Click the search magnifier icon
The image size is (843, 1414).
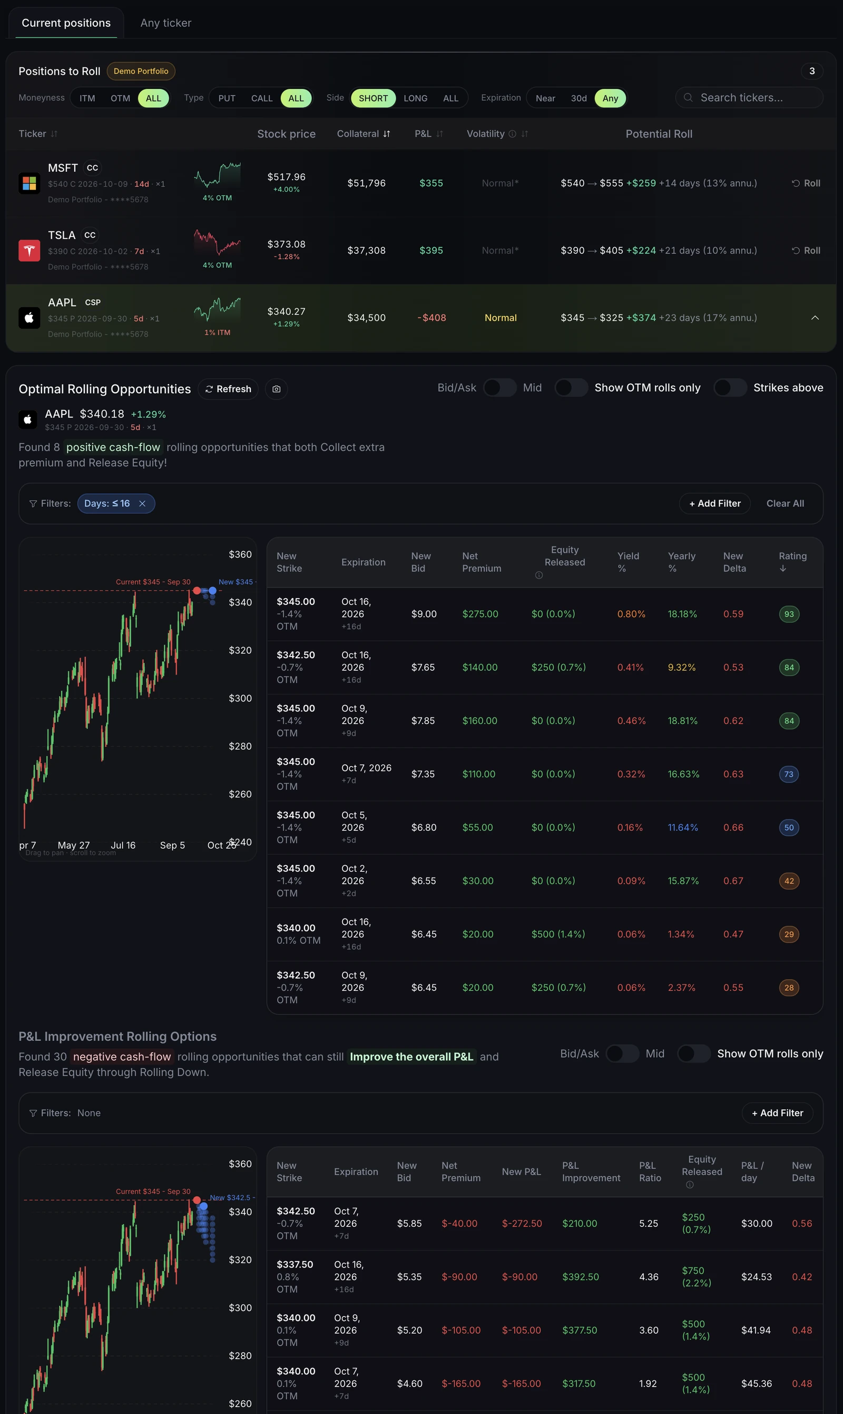click(x=688, y=97)
